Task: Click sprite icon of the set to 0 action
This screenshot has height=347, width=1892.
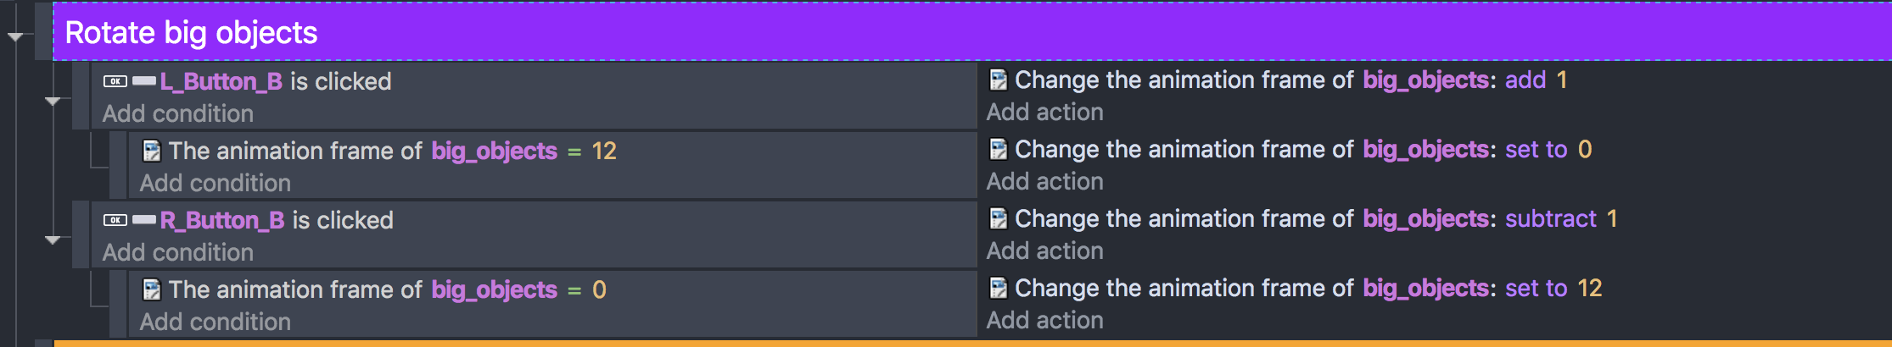Action: tap(998, 150)
